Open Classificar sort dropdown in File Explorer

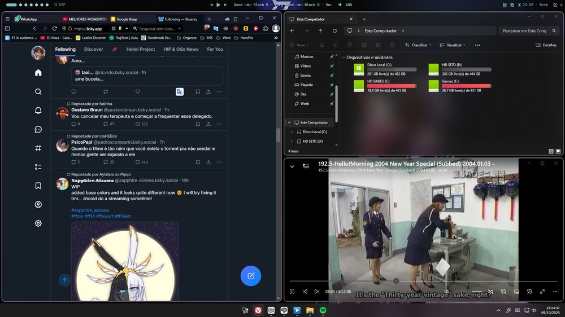tap(418, 45)
